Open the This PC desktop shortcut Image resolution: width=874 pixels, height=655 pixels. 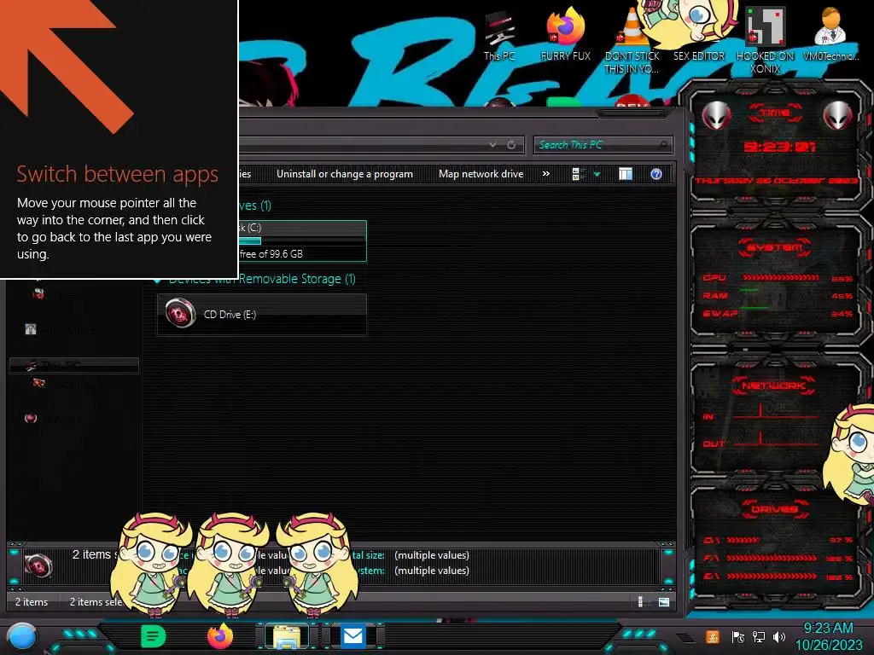[x=498, y=34]
